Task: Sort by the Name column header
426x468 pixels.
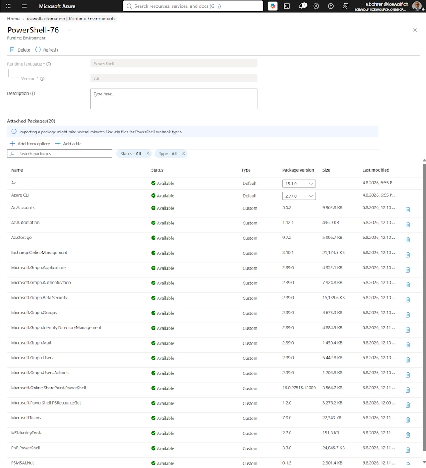Action: [17, 170]
